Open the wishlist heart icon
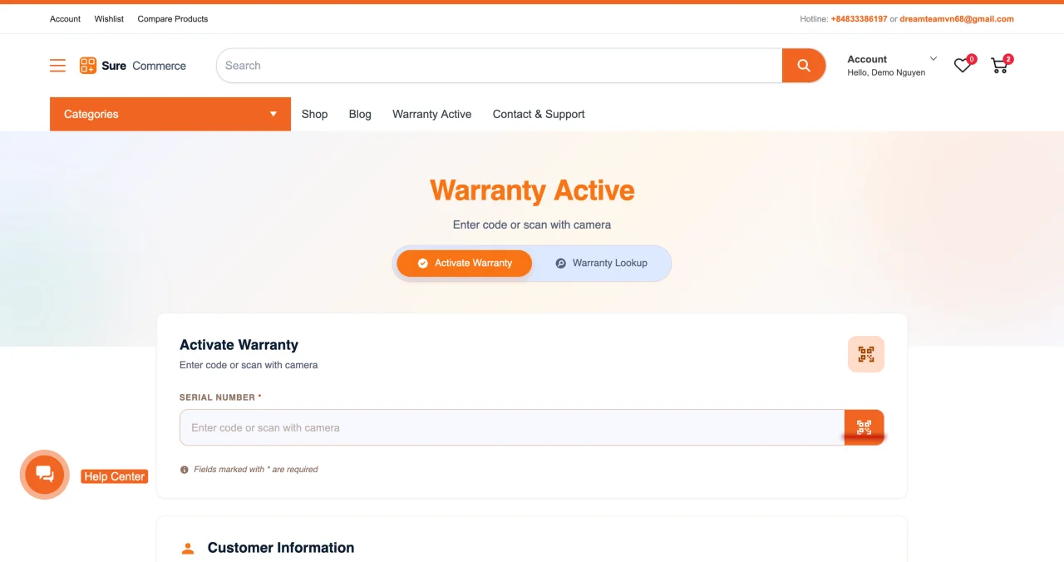Viewport: 1064px width, 562px height. coord(963,66)
